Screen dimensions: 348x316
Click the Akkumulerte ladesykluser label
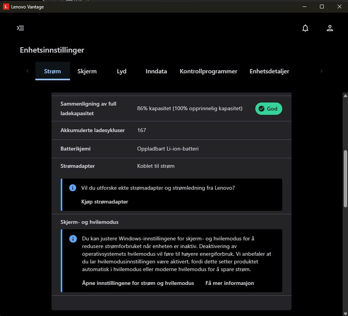93,130
